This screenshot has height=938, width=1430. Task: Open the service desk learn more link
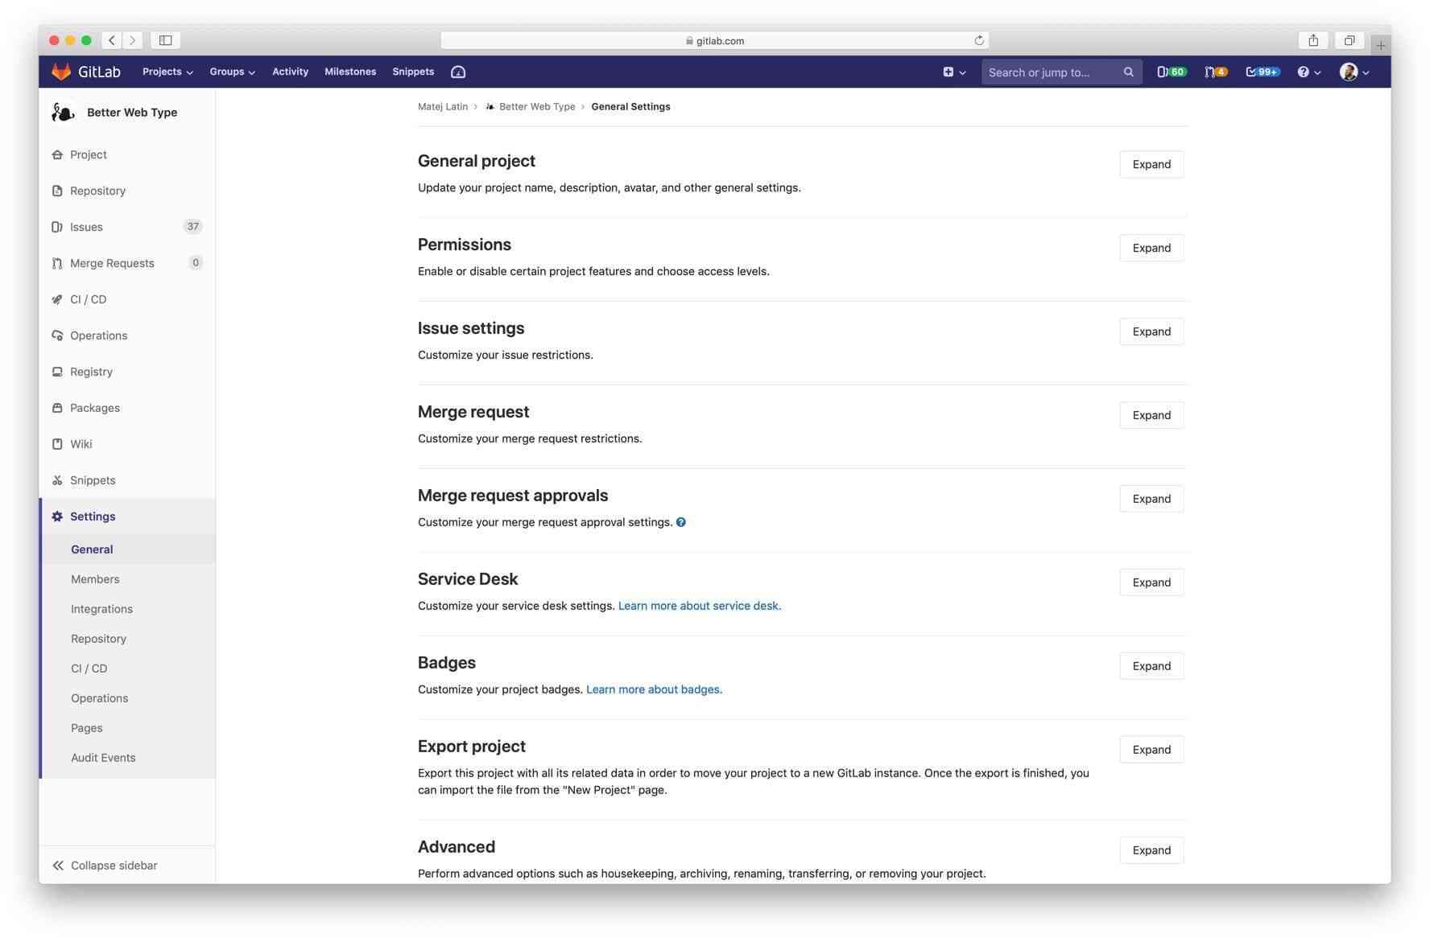tap(698, 605)
